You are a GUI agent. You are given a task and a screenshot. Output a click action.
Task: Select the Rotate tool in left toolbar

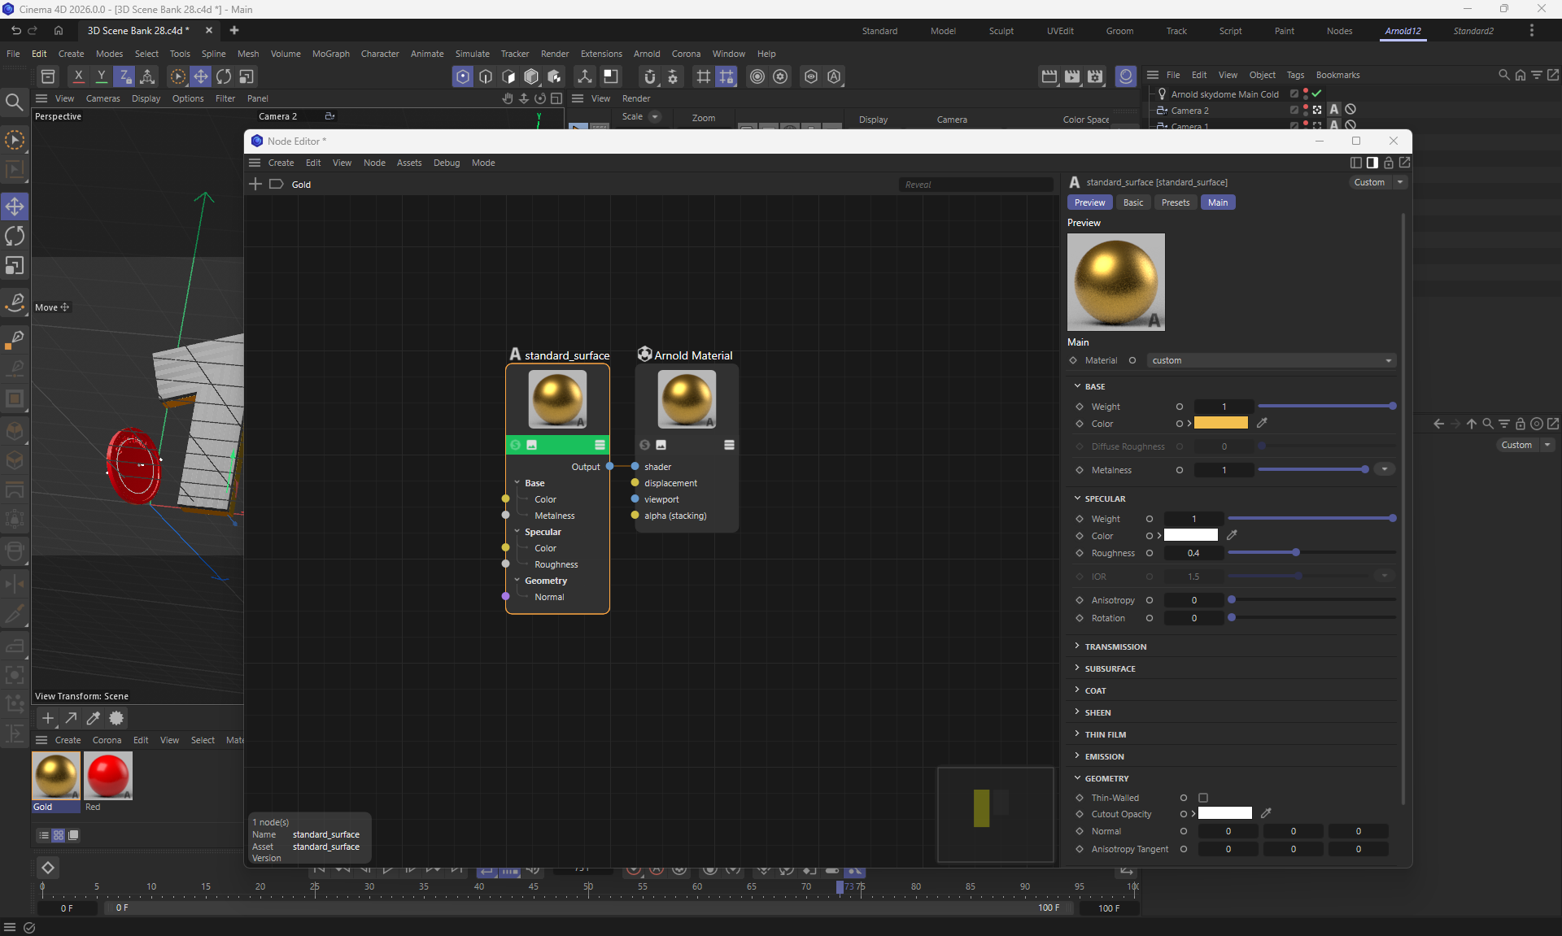(15, 236)
